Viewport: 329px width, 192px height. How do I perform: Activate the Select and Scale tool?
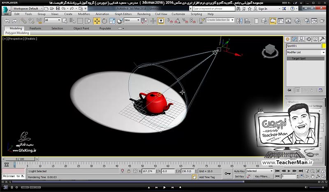point(112,21)
